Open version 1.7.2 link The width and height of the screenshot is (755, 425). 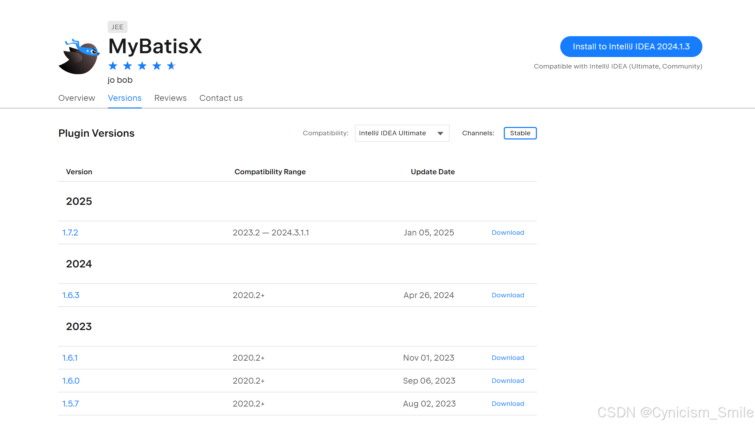pyautogui.click(x=70, y=233)
